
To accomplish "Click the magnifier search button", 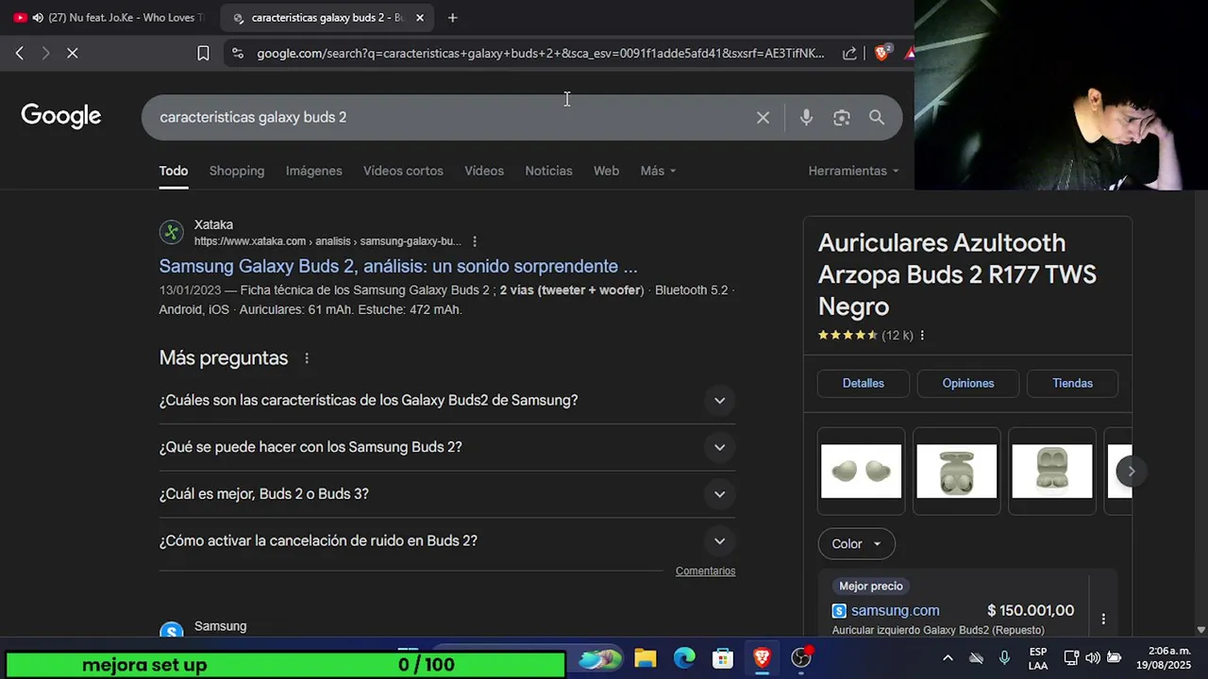I will [877, 118].
